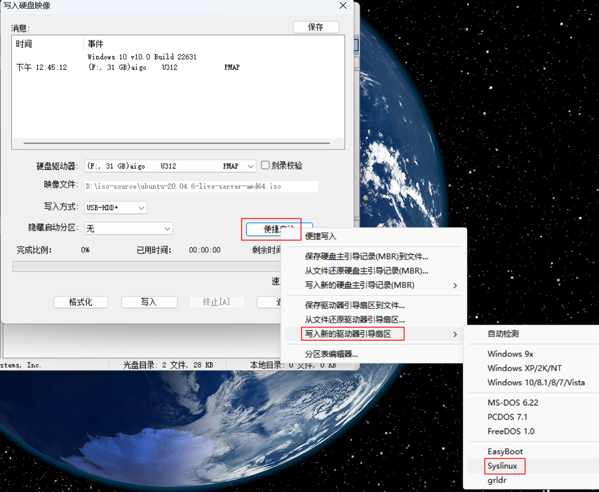
Task: Select the Syslinux boot sector option
Action: point(504,466)
